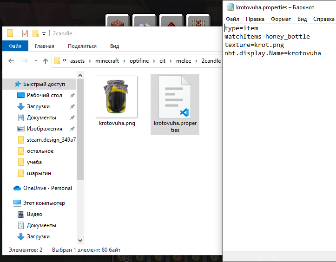
Task: Select OneDrive - Personal in sidebar
Action: [47, 188]
